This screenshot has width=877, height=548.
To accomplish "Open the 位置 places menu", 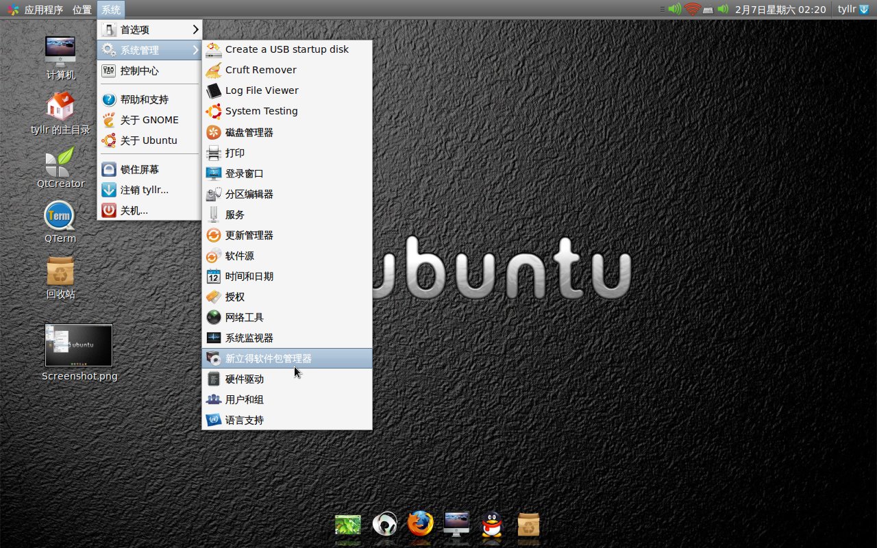I will click(82, 10).
